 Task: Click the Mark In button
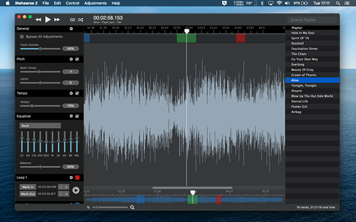[x=28, y=187]
